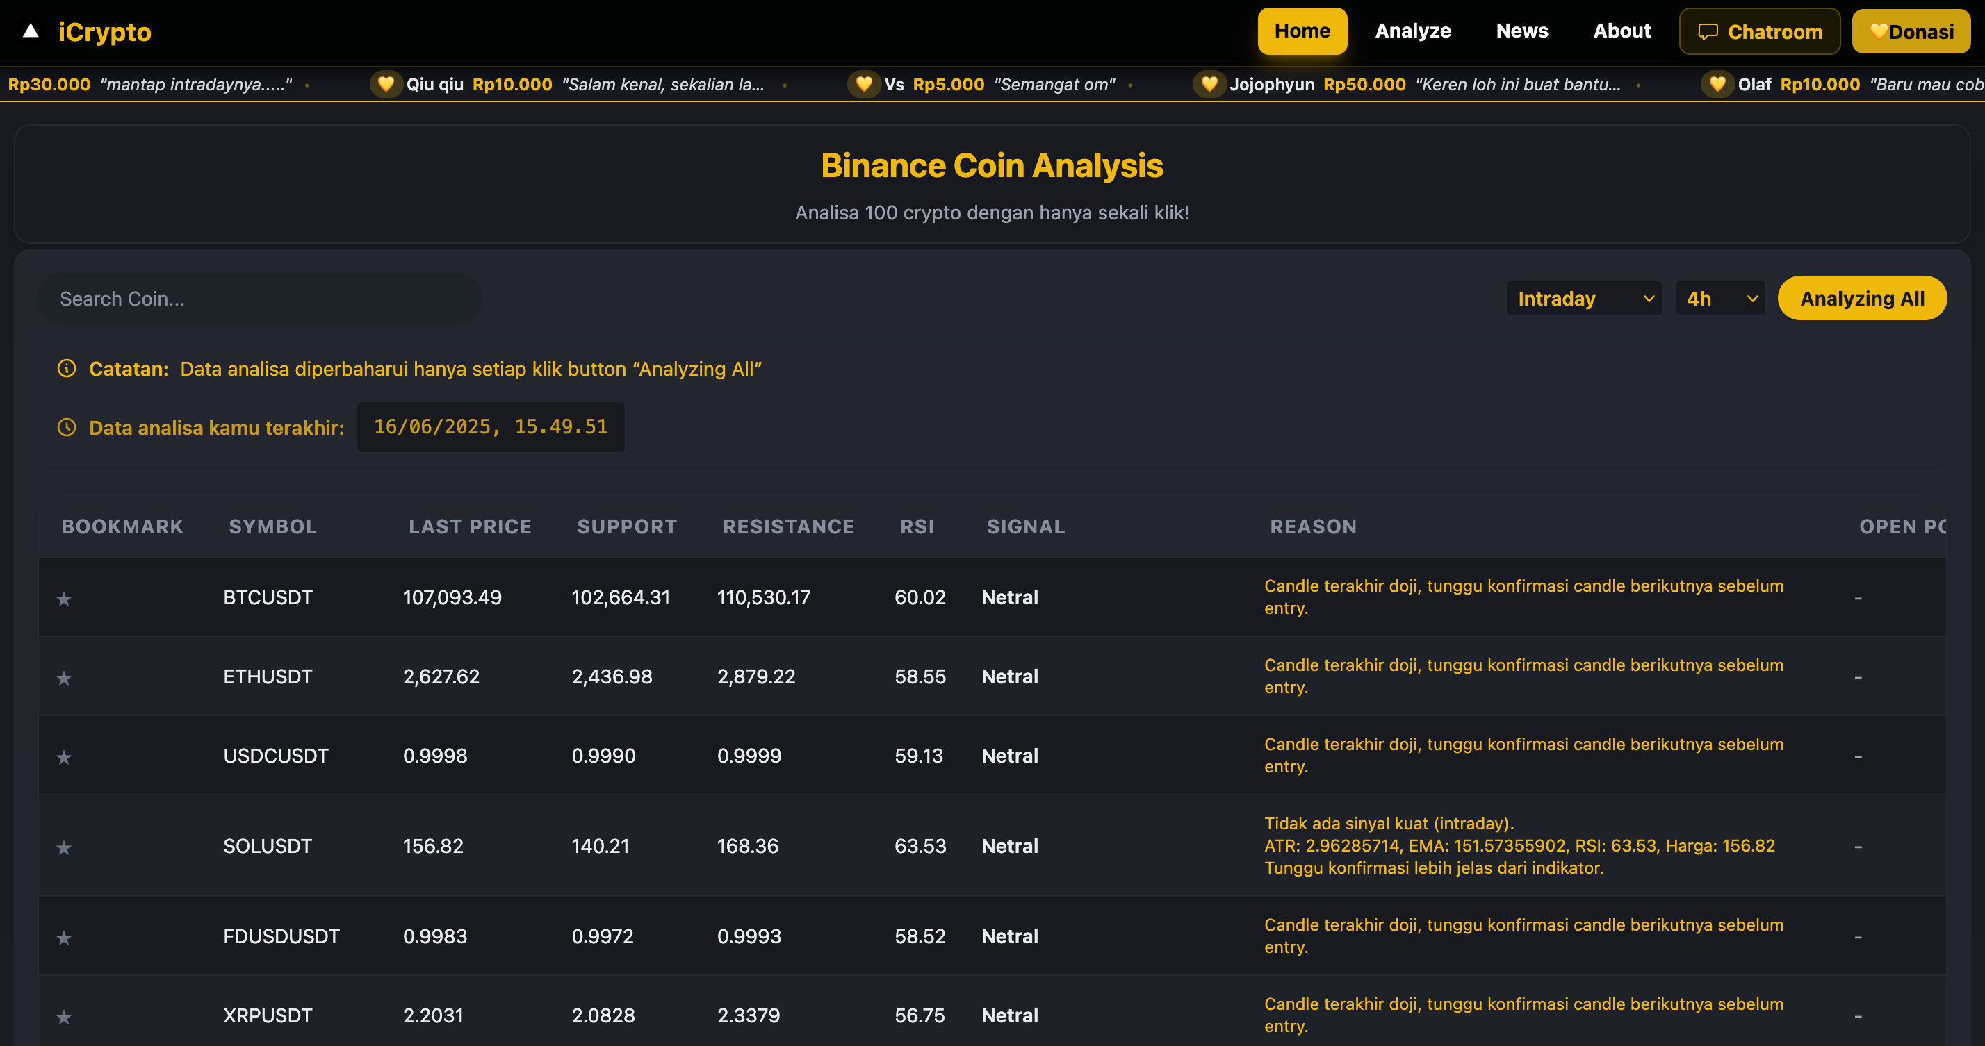
Task: Click the FDUSDUSDT support 0.9972
Action: [603, 936]
